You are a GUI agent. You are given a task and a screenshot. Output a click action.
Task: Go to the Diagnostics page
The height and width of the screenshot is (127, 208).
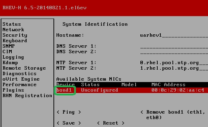tap(19, 73)
